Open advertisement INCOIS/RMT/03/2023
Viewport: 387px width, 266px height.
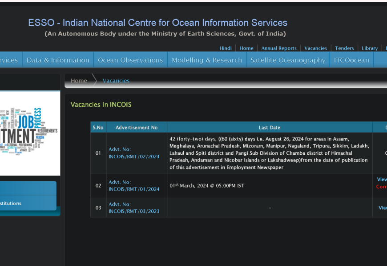point(134,207)
